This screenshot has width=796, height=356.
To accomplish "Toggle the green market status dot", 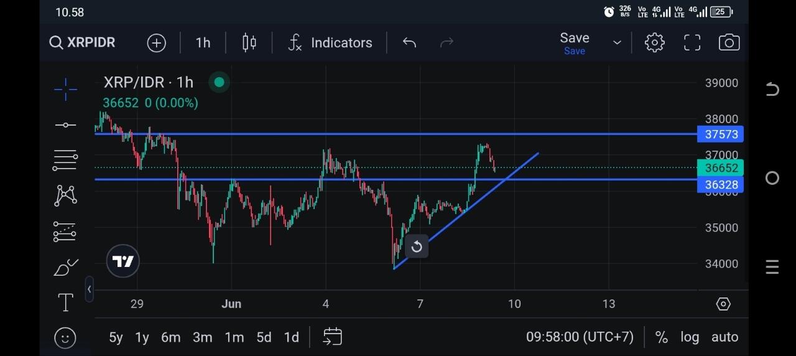I will 219,82.
